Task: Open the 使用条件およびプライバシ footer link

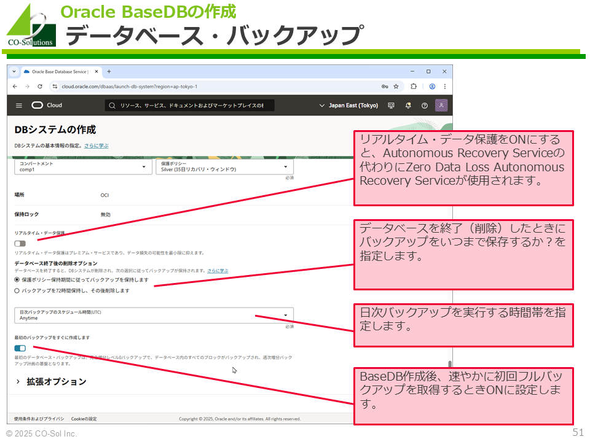Action: [x=39, y=419]
